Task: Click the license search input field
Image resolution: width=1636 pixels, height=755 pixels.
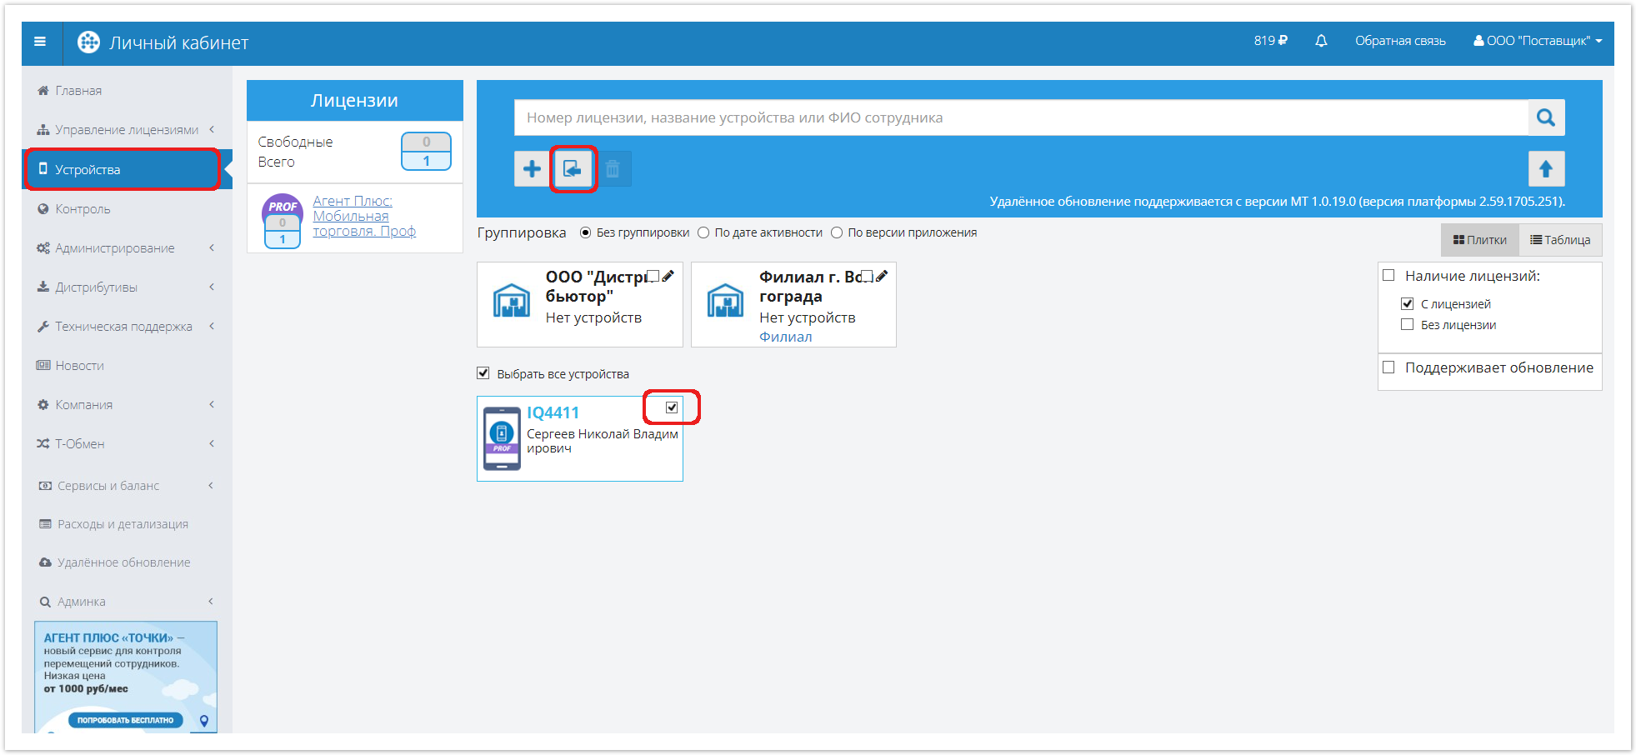Action: [1020, 117]
